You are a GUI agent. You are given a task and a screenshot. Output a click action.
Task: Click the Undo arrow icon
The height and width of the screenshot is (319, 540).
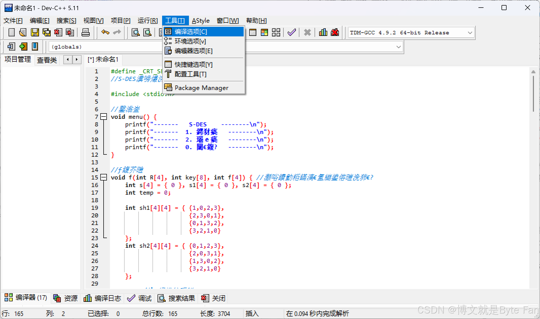[105, 32]
